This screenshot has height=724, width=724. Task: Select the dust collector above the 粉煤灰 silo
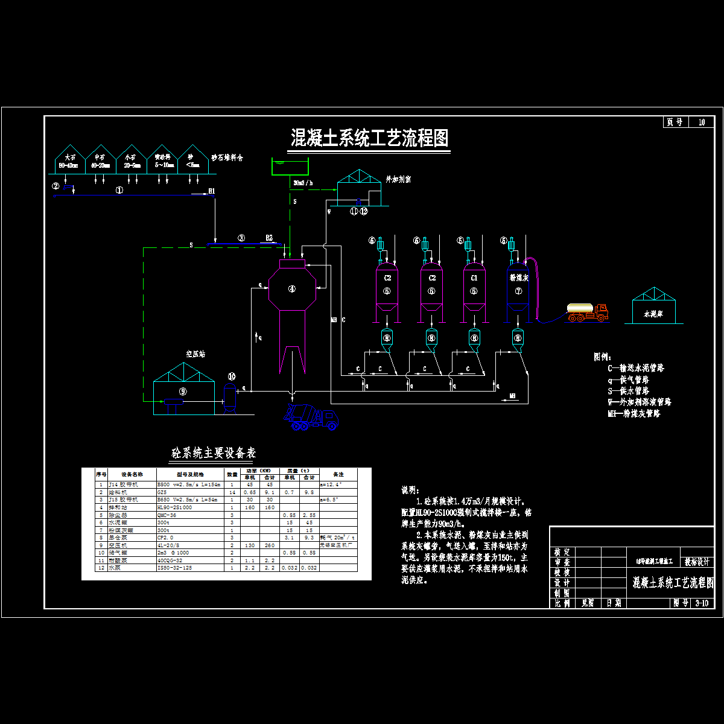pyautogui.click(x=512, y=245)
